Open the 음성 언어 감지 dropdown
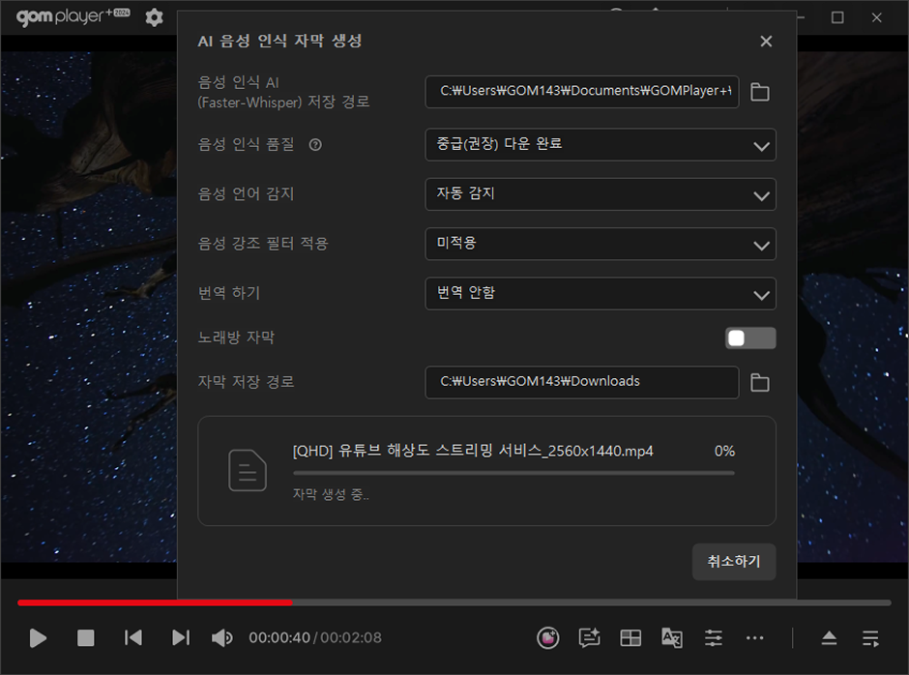This screenshot has width=909, height=675. 600,193
